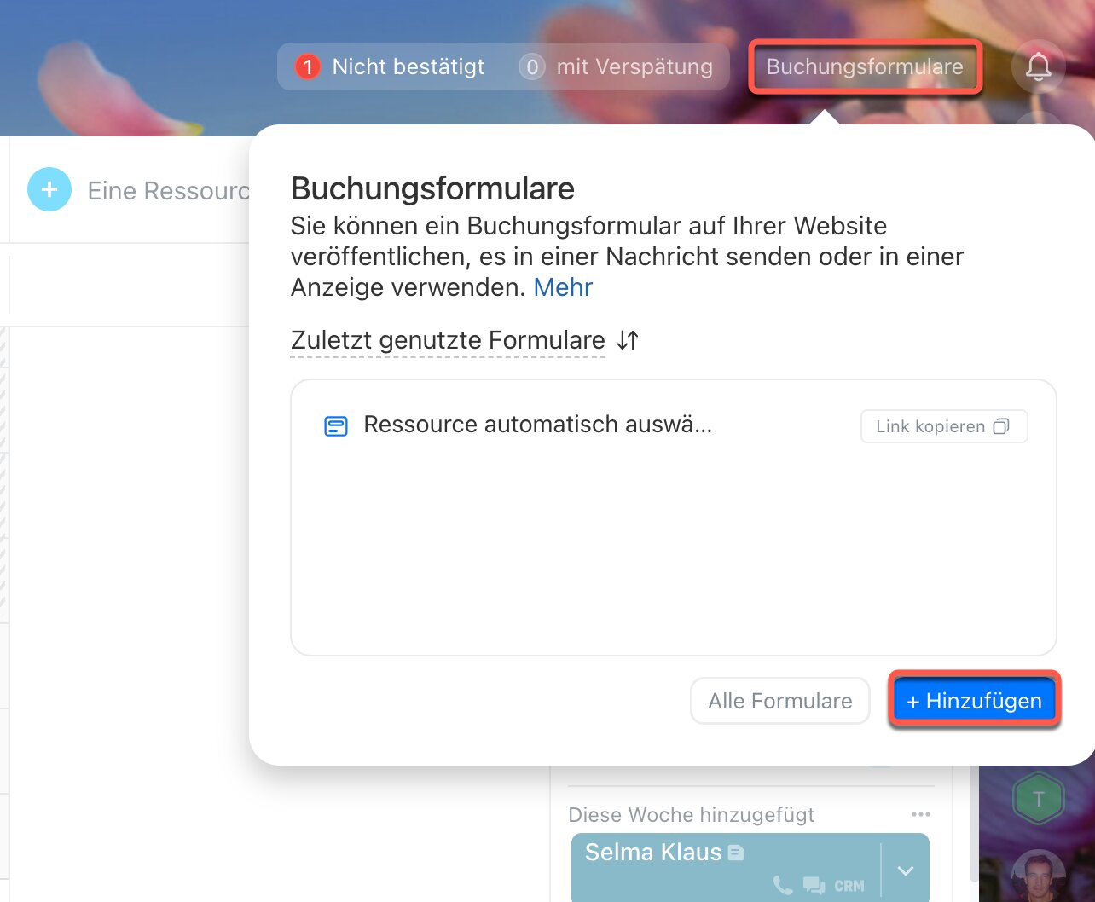Open the Zuletzt genutzte Formulare sort selector
This screenshot has width=1095, height=902.
pos(448,340)
